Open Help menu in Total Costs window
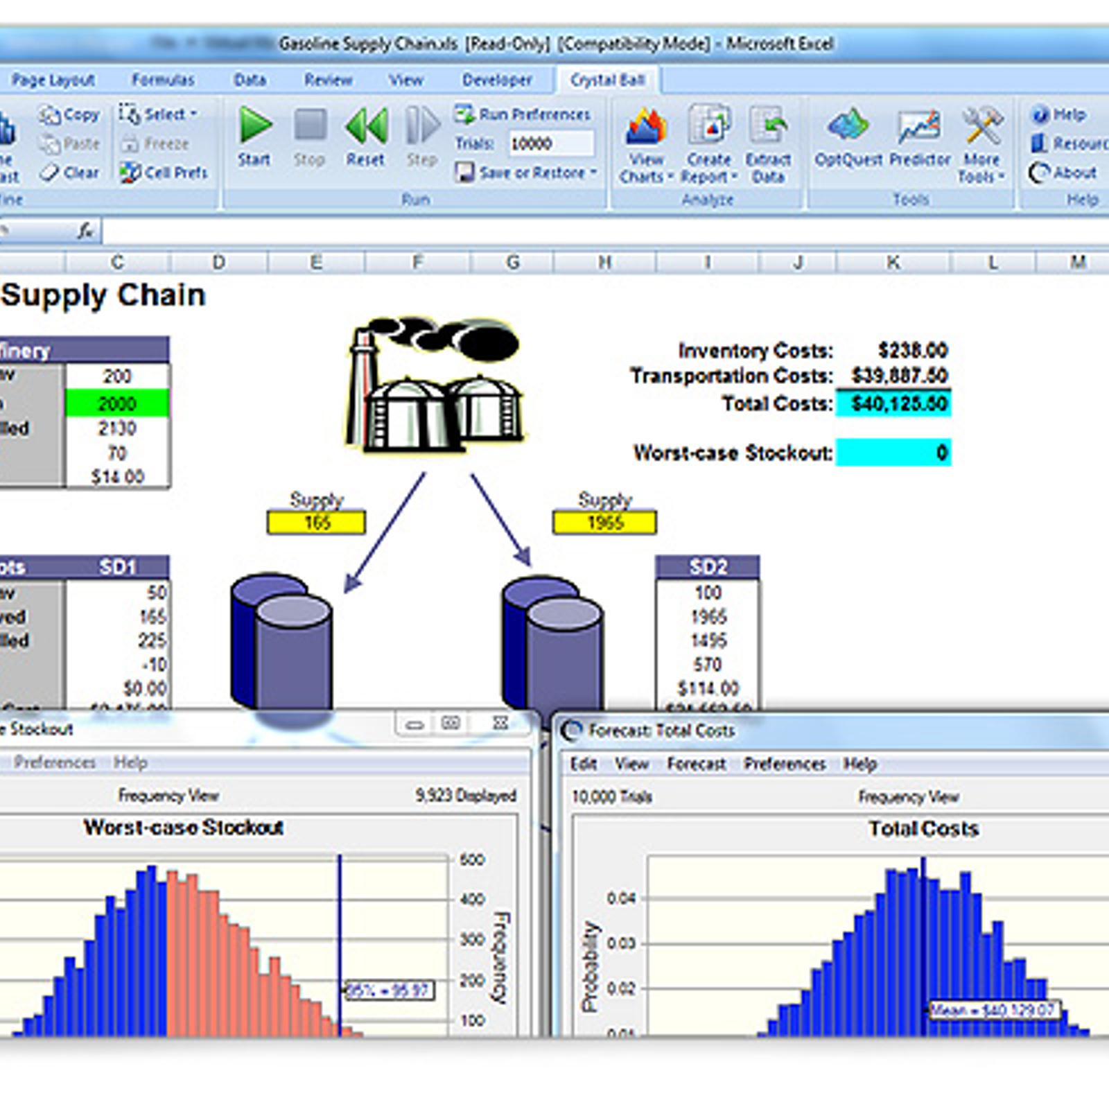This screenshot has height=1109, width=1109. coord(860,764)
